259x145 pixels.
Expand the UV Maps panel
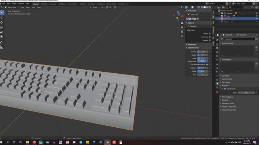[225, 76]
